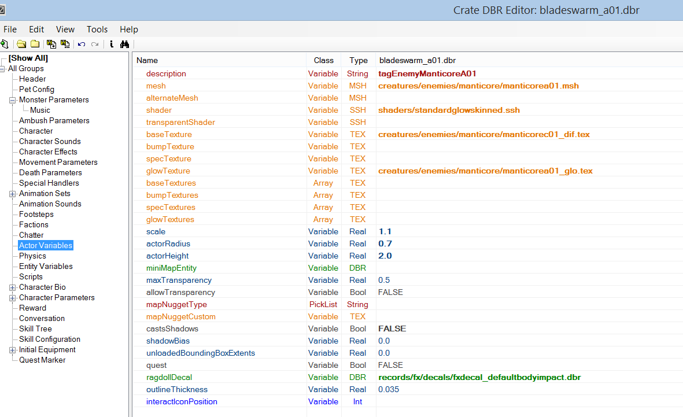
Task: Select the Death Parameters group
Action: pyautogui.click(x=50, y=173)
